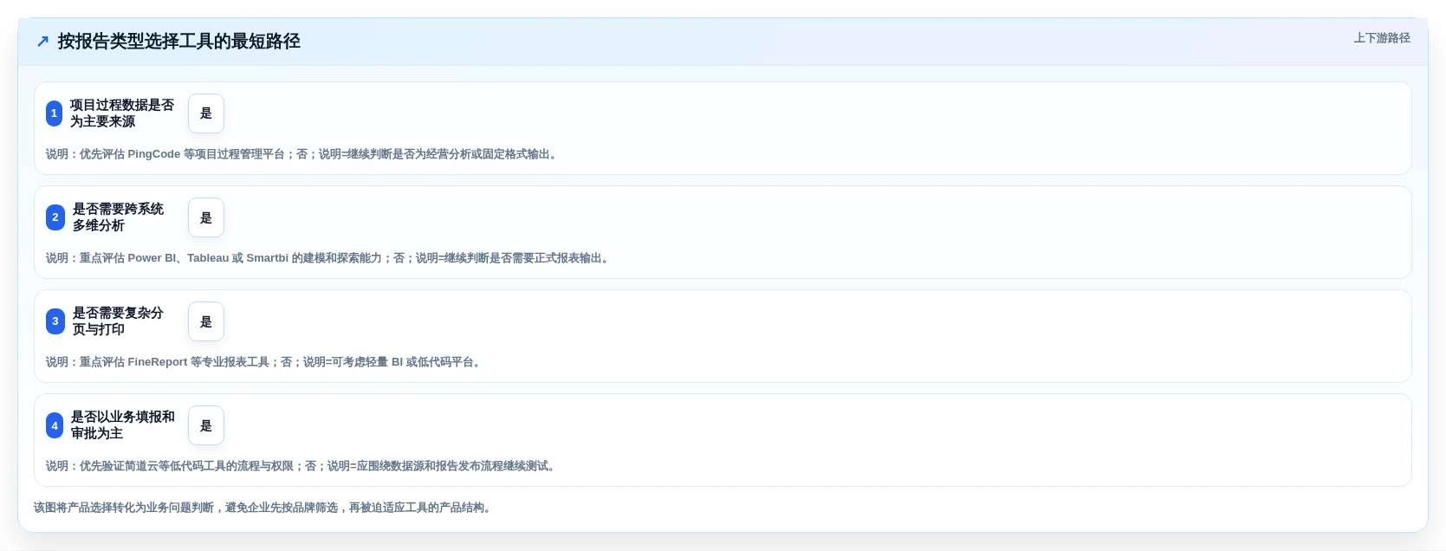Image resolution: width=1446 pixels, height=551 pixels.
Task: Click step number badge 3
Action: pos(55,321)
